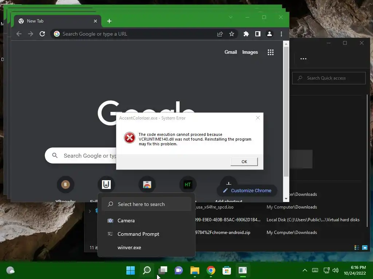This screenshot has height=279, width=373.
Task: Open Microsoft Store from the taskbar
Action: click(227, 270)
